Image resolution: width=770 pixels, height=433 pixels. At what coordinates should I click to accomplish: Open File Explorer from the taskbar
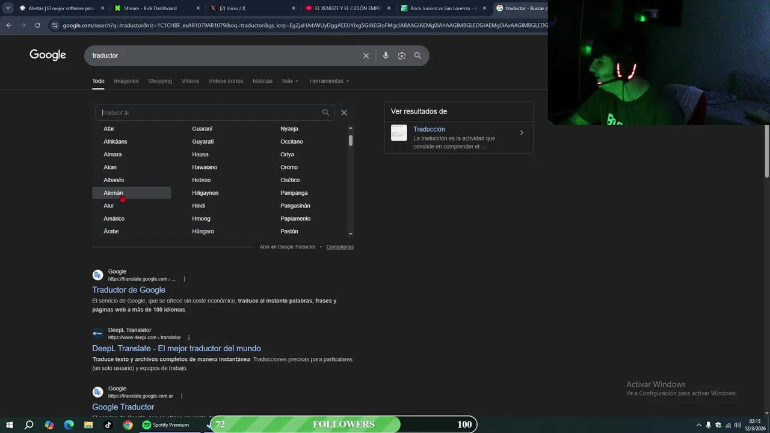88,425
